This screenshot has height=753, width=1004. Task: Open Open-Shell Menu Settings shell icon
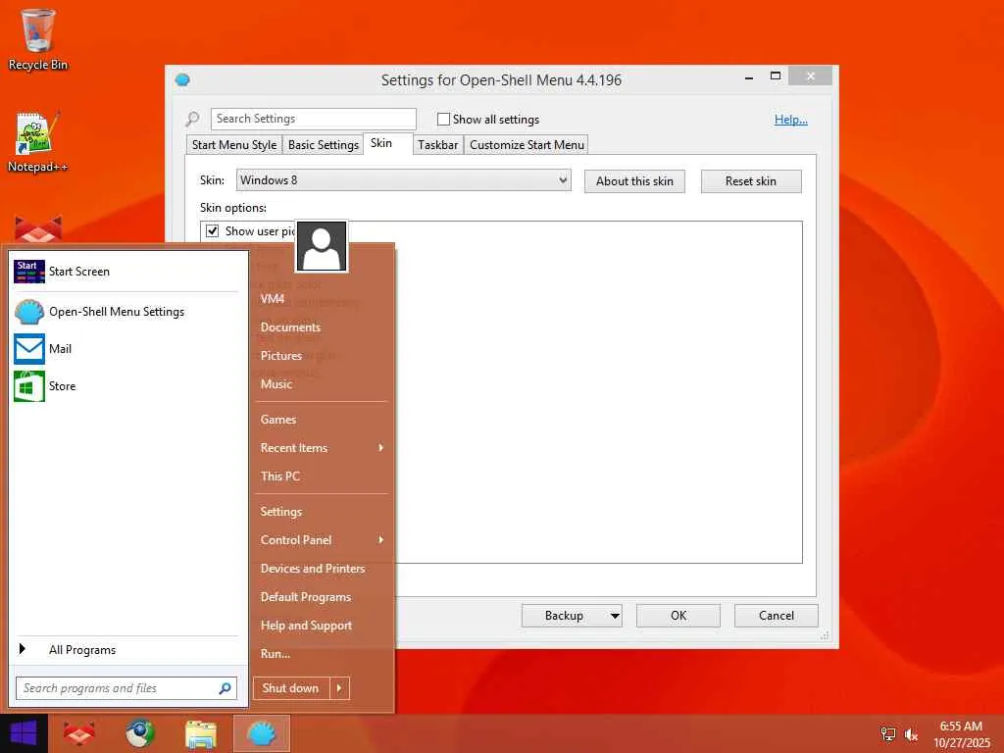(29, 312)
